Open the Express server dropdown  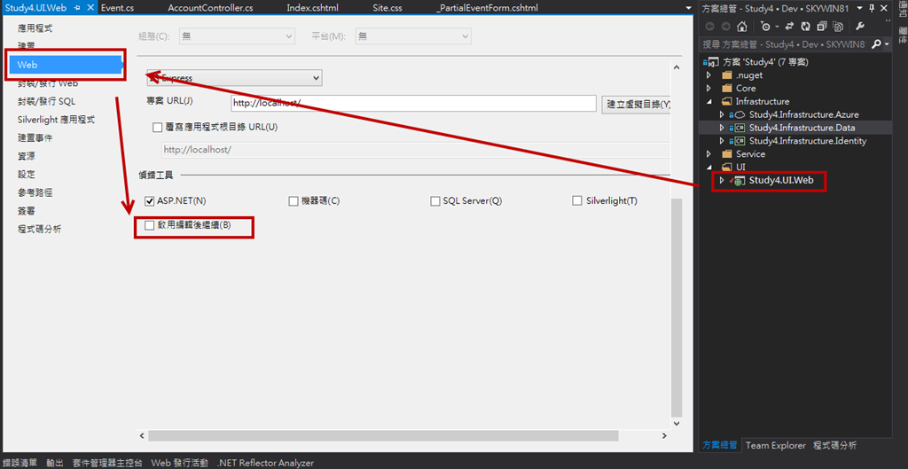click(234, 78)
